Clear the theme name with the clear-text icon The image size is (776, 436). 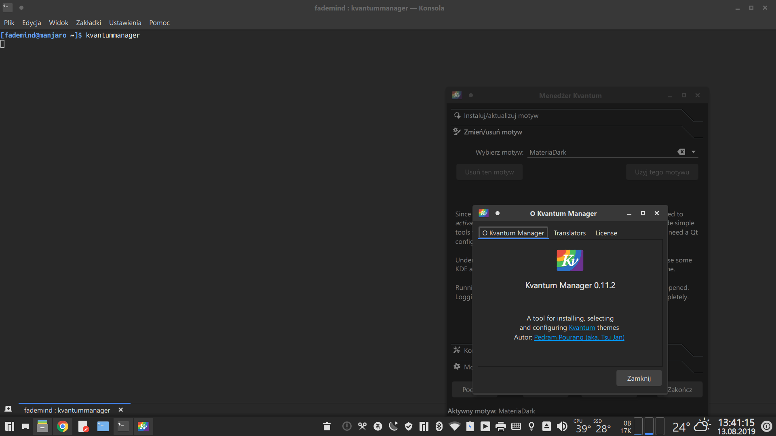click(x=682, y=151)
